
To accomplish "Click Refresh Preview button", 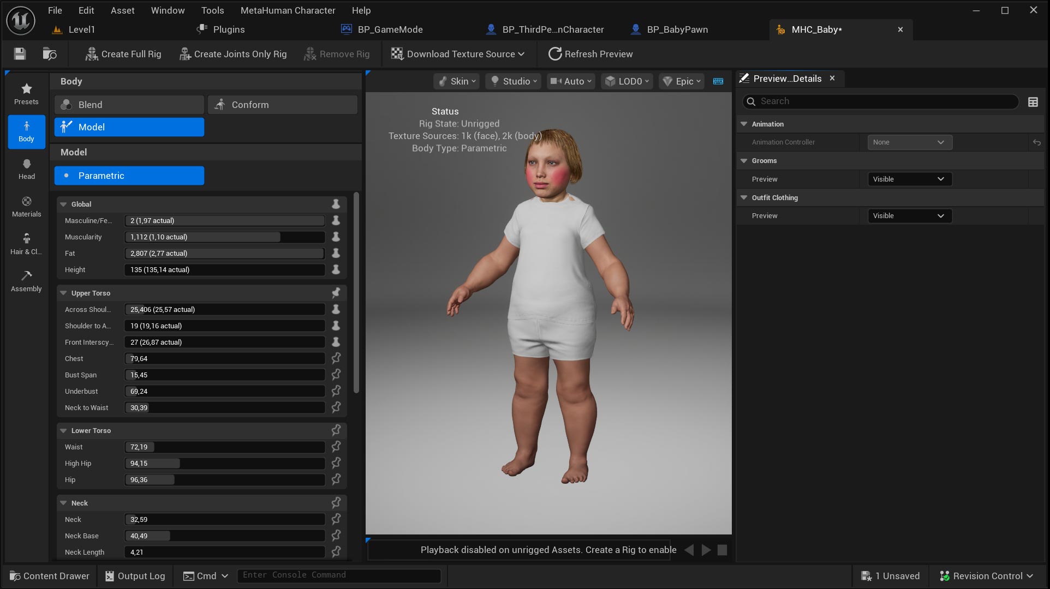I will [590, 54].
